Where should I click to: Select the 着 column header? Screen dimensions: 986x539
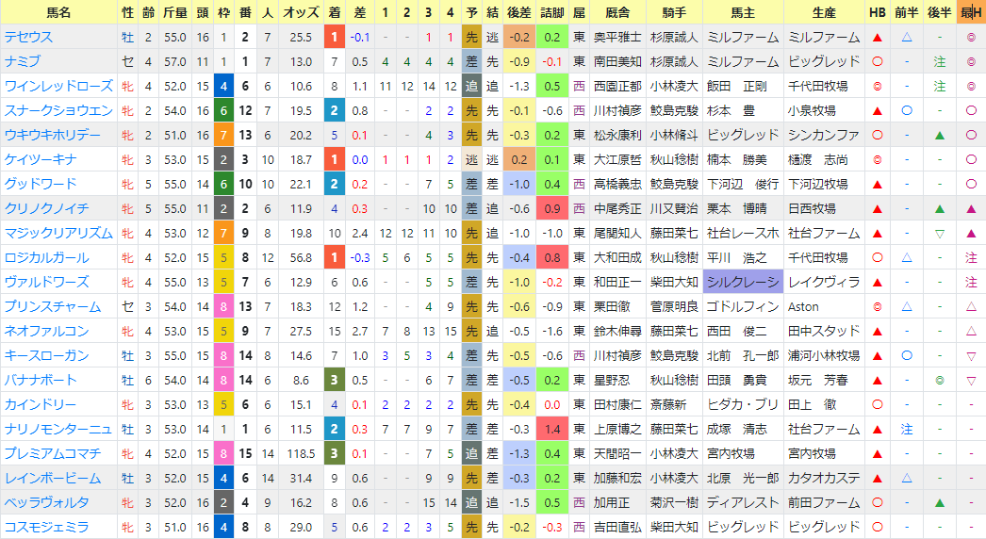coord(334,12)
